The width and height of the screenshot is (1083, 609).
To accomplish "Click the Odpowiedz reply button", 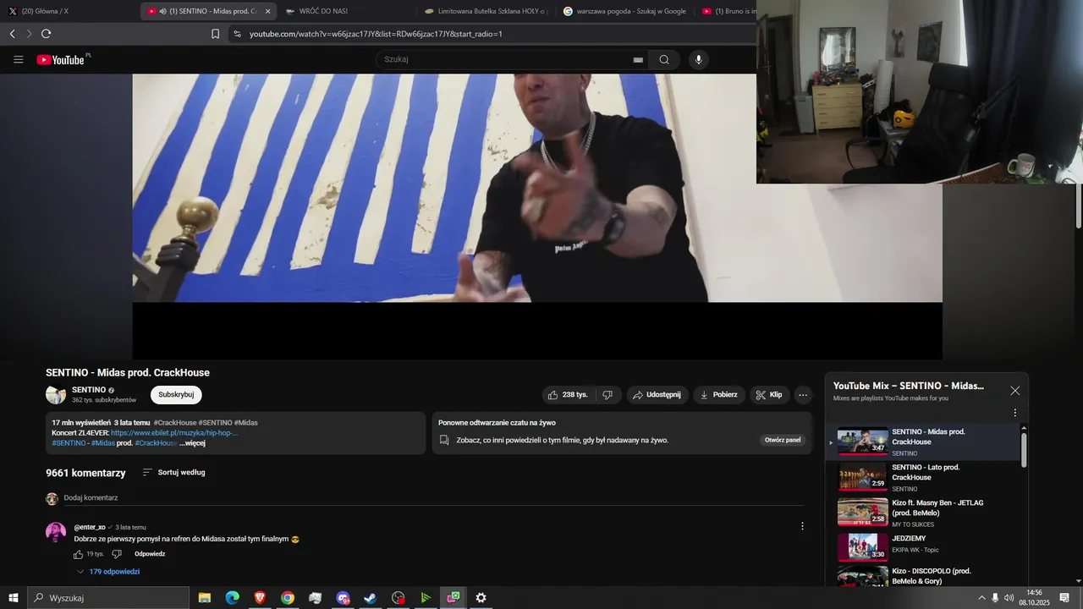I will pyautogui.click(x=150, y=554).
